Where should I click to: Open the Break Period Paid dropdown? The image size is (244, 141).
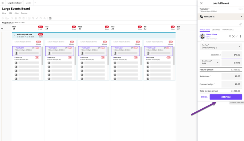click(210, 63)
